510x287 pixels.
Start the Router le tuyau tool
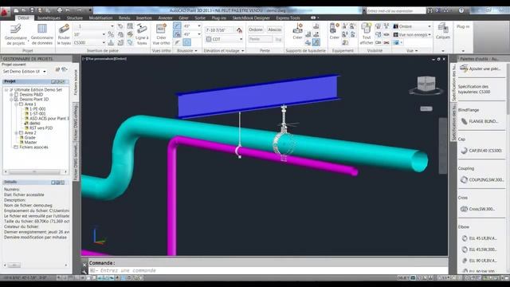point(64,34)
